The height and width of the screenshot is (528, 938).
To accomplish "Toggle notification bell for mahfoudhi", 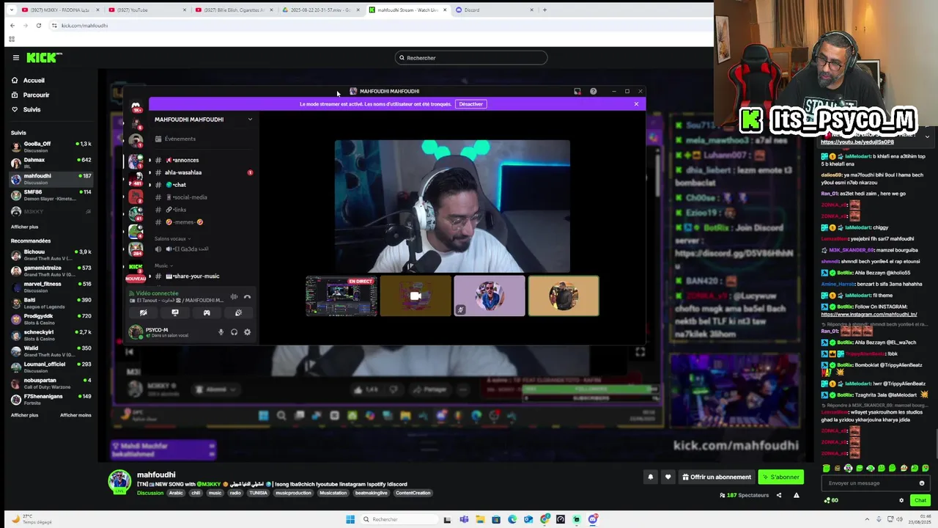I will [x=650, y=477].
